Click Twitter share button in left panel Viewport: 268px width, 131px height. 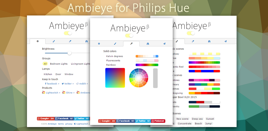[82, 118]
